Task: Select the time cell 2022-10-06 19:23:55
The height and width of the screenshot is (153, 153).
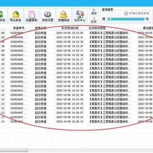Action: (x=70, y=33)
